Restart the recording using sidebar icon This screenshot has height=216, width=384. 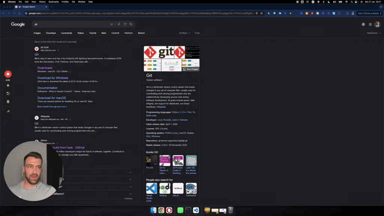coord(8,94)
